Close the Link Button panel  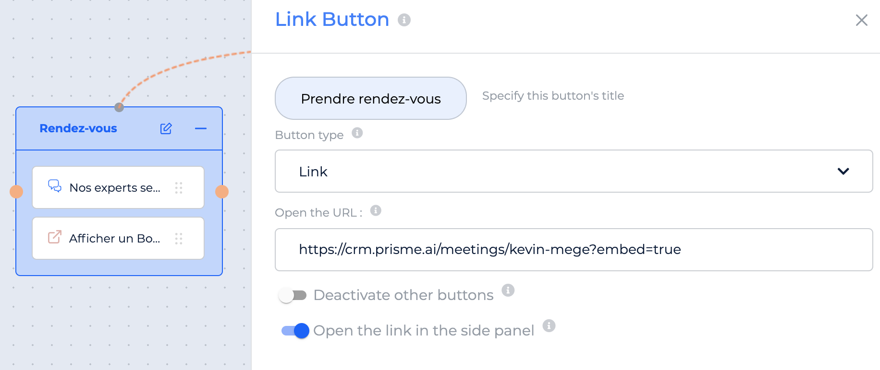click(x=861, y=20)
